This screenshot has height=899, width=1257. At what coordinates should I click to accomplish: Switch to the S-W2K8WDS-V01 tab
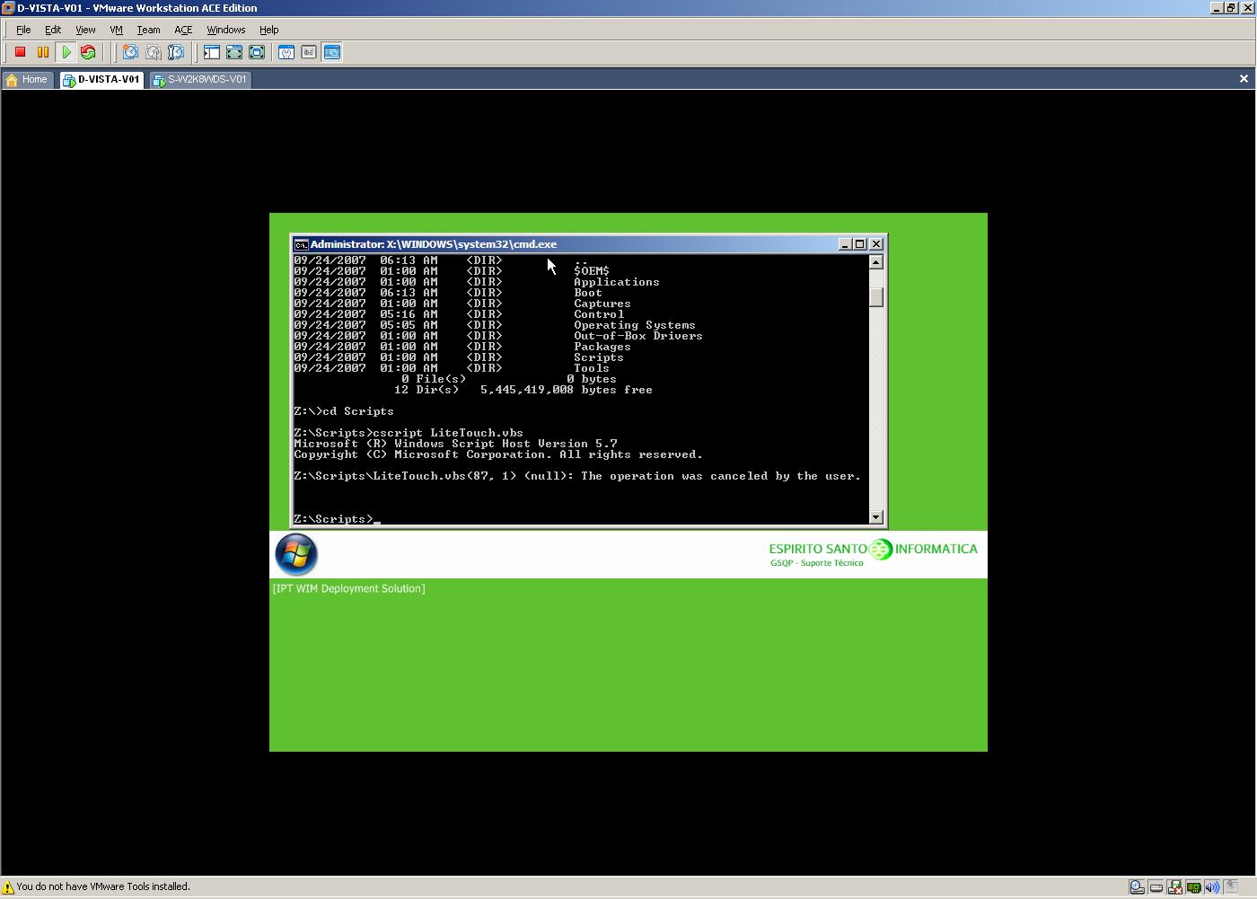(200, 80)
